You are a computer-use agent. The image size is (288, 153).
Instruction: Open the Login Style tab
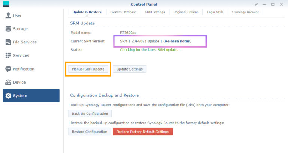215,12
